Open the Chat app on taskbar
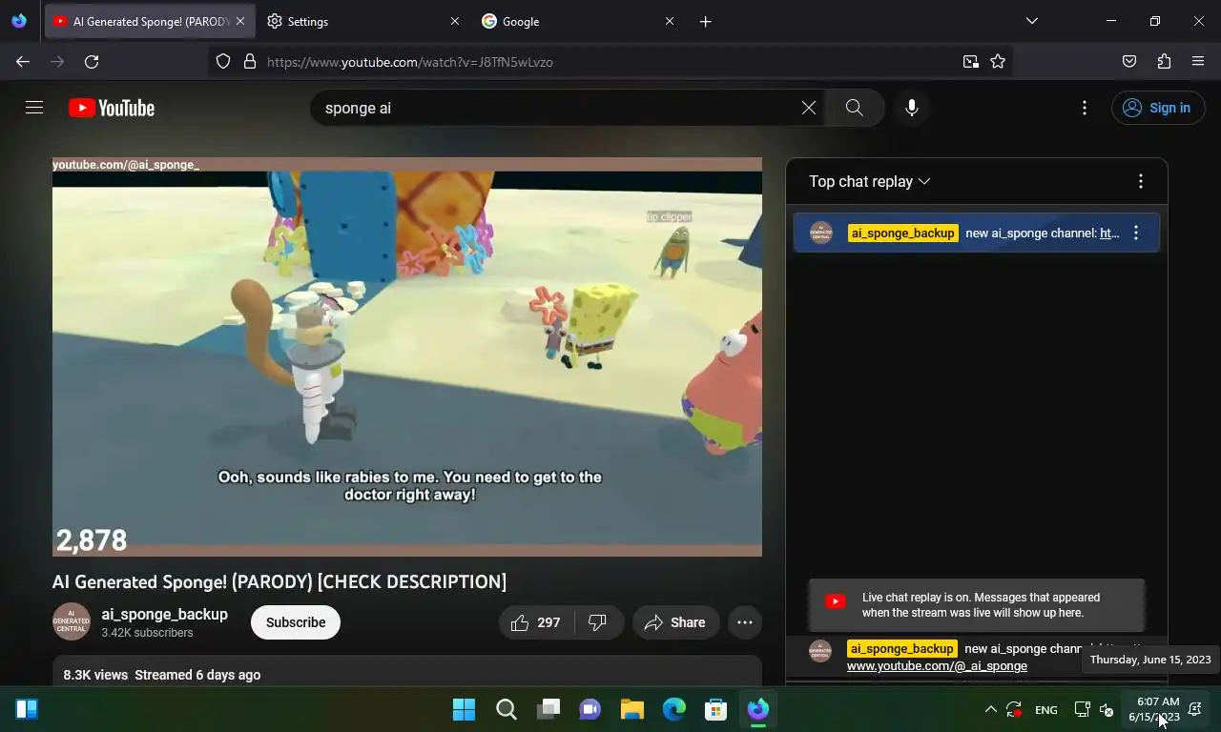This screenshot has height=732, width=1221. point(590,709)
